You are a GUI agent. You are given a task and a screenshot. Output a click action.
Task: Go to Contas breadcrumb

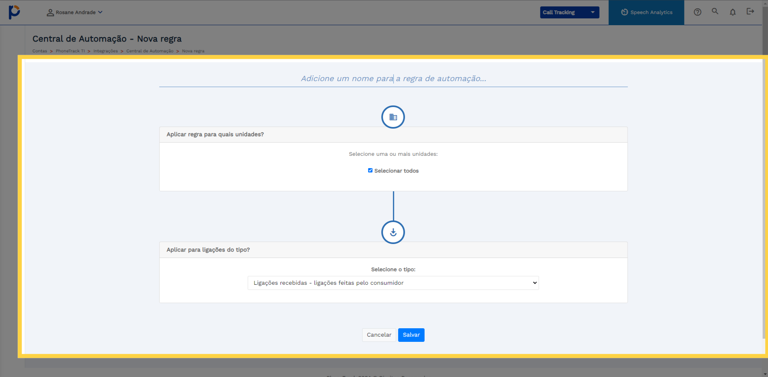(x=40, y=51)
